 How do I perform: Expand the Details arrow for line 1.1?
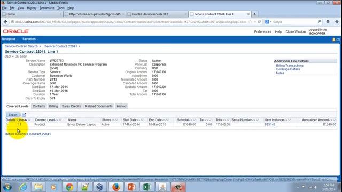(x=7, y=124)
